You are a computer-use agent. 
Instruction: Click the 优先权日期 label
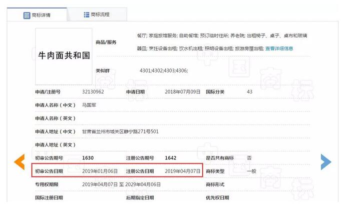tap(217, 197)
